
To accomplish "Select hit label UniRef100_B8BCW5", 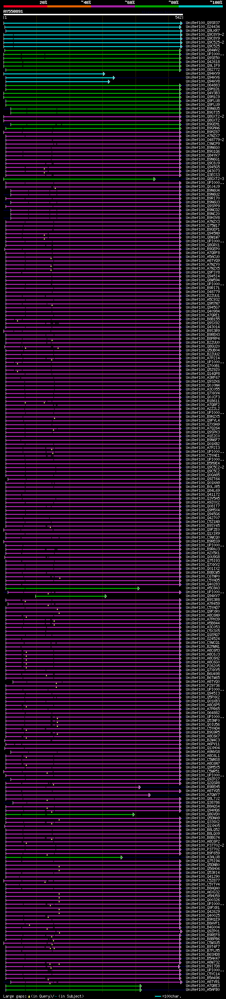I will pos(203,572).
